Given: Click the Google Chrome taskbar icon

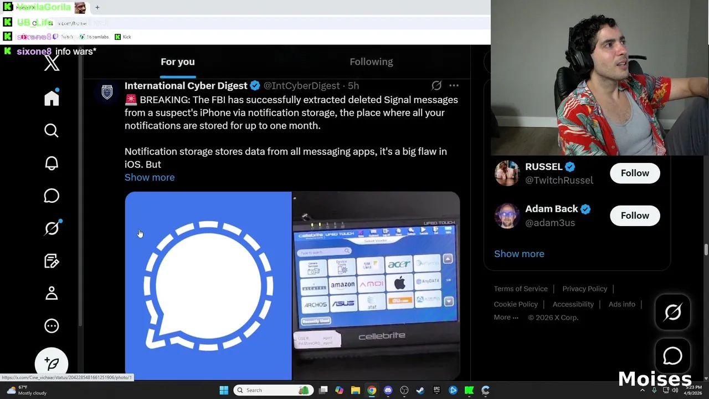Looking at the screenshot, I should [372, 390].
